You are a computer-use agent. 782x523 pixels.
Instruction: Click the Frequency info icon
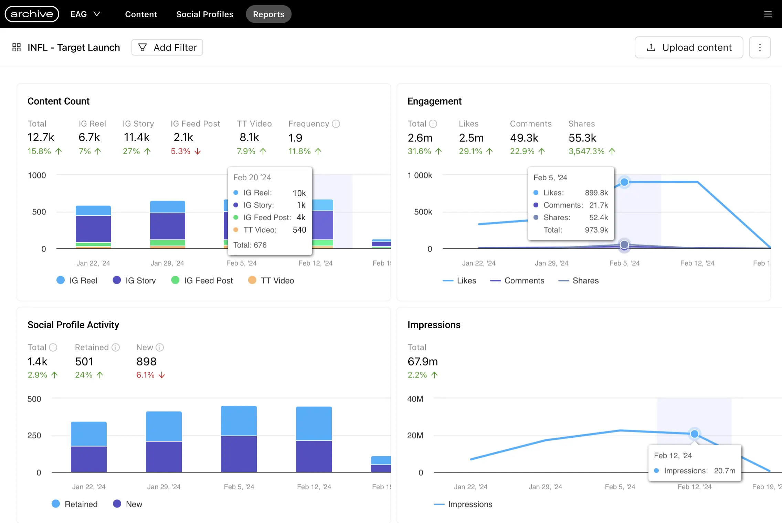(x=336, y=124)
